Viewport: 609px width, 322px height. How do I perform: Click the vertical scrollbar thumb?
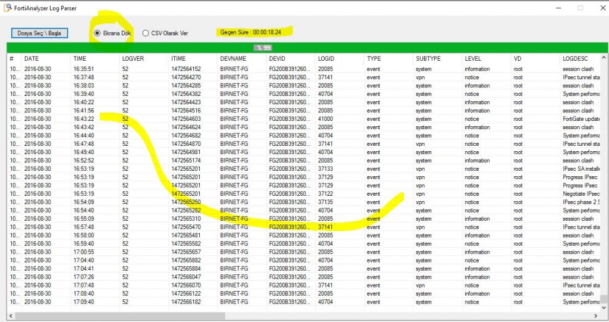(x=604, y=299)
